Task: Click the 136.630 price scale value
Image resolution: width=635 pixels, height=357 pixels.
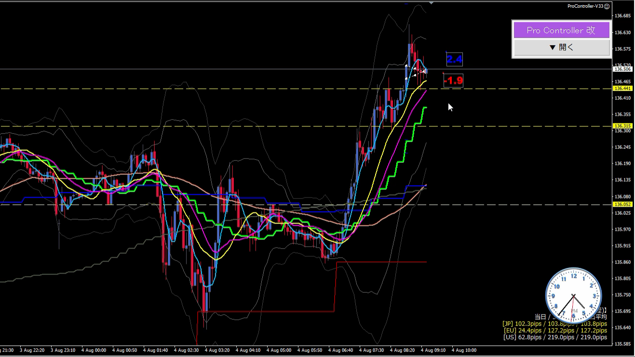Action: 623,32
